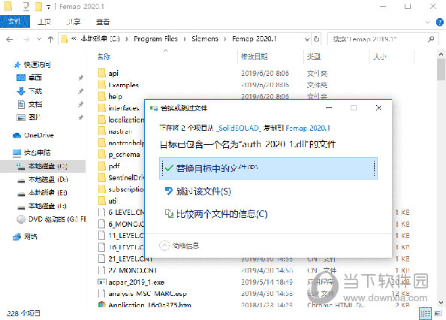Image resolution: width=446 pixels, height=320 pixels.
Task: Open the Explorer help icon
Action: point(440,22)
